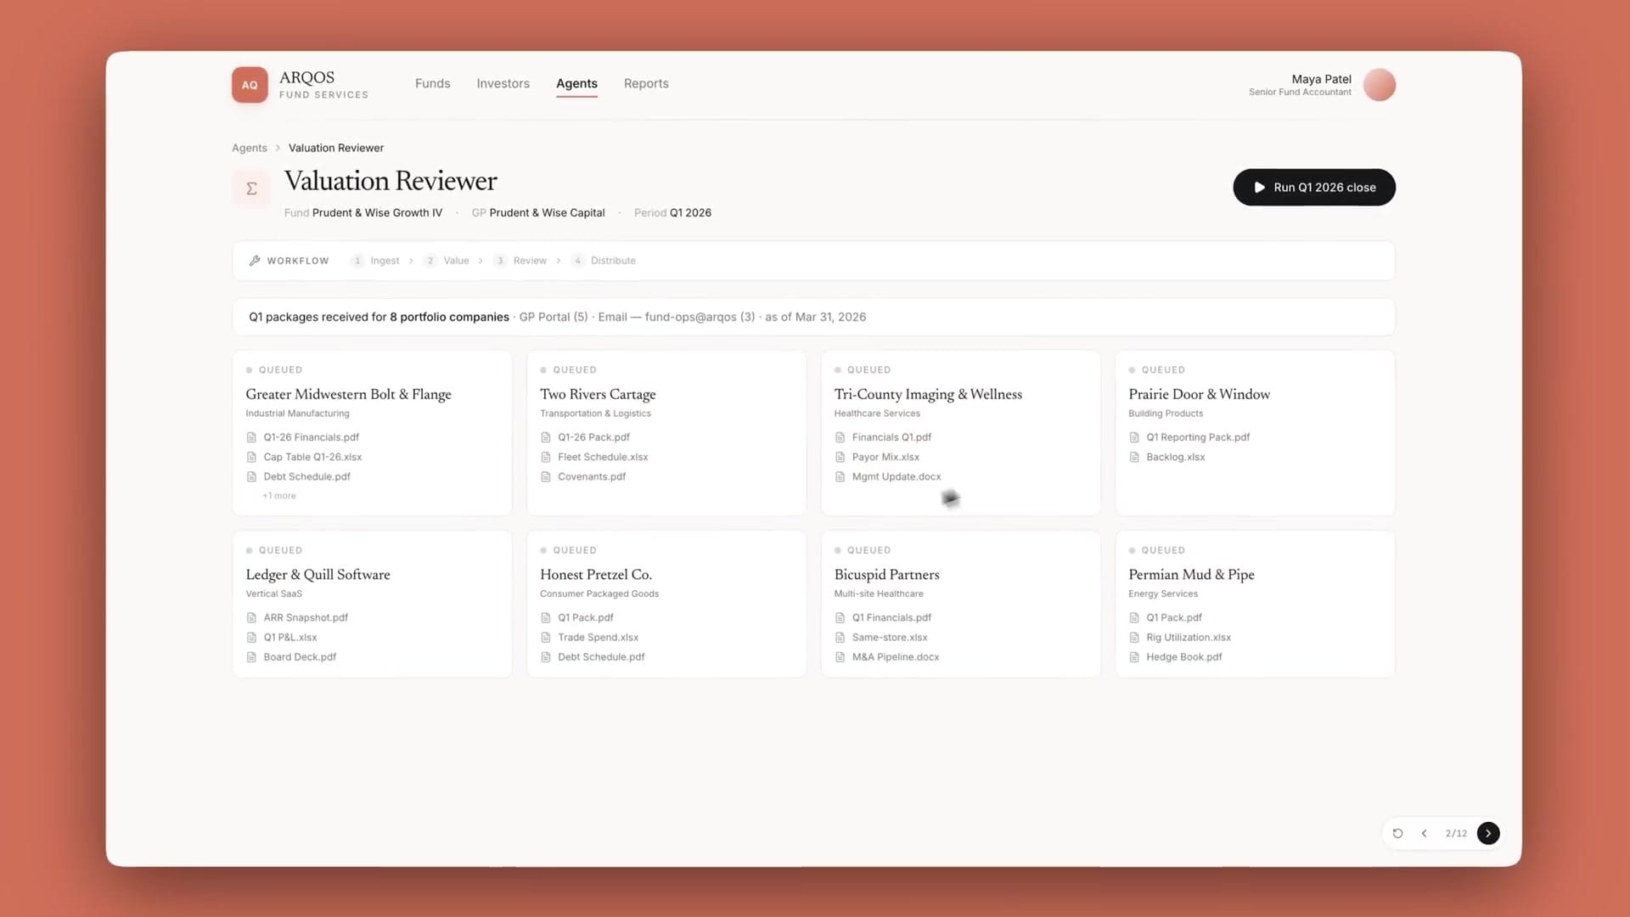Open Q1 Pack.pdf in Honest Pretzel Co.

(x=585, y=617)
